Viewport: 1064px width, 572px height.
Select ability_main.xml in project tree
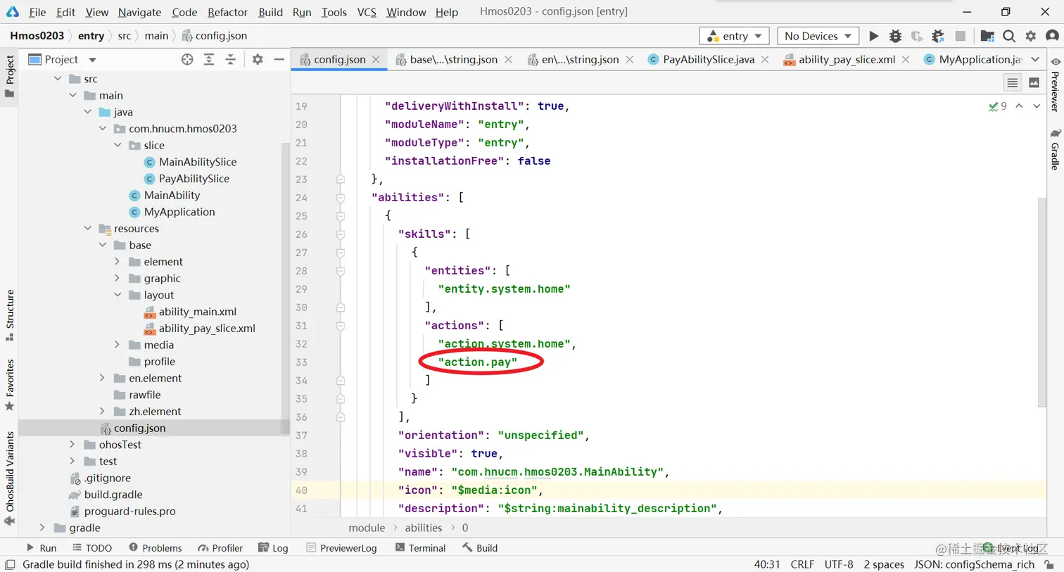click(x=198, y=312)
